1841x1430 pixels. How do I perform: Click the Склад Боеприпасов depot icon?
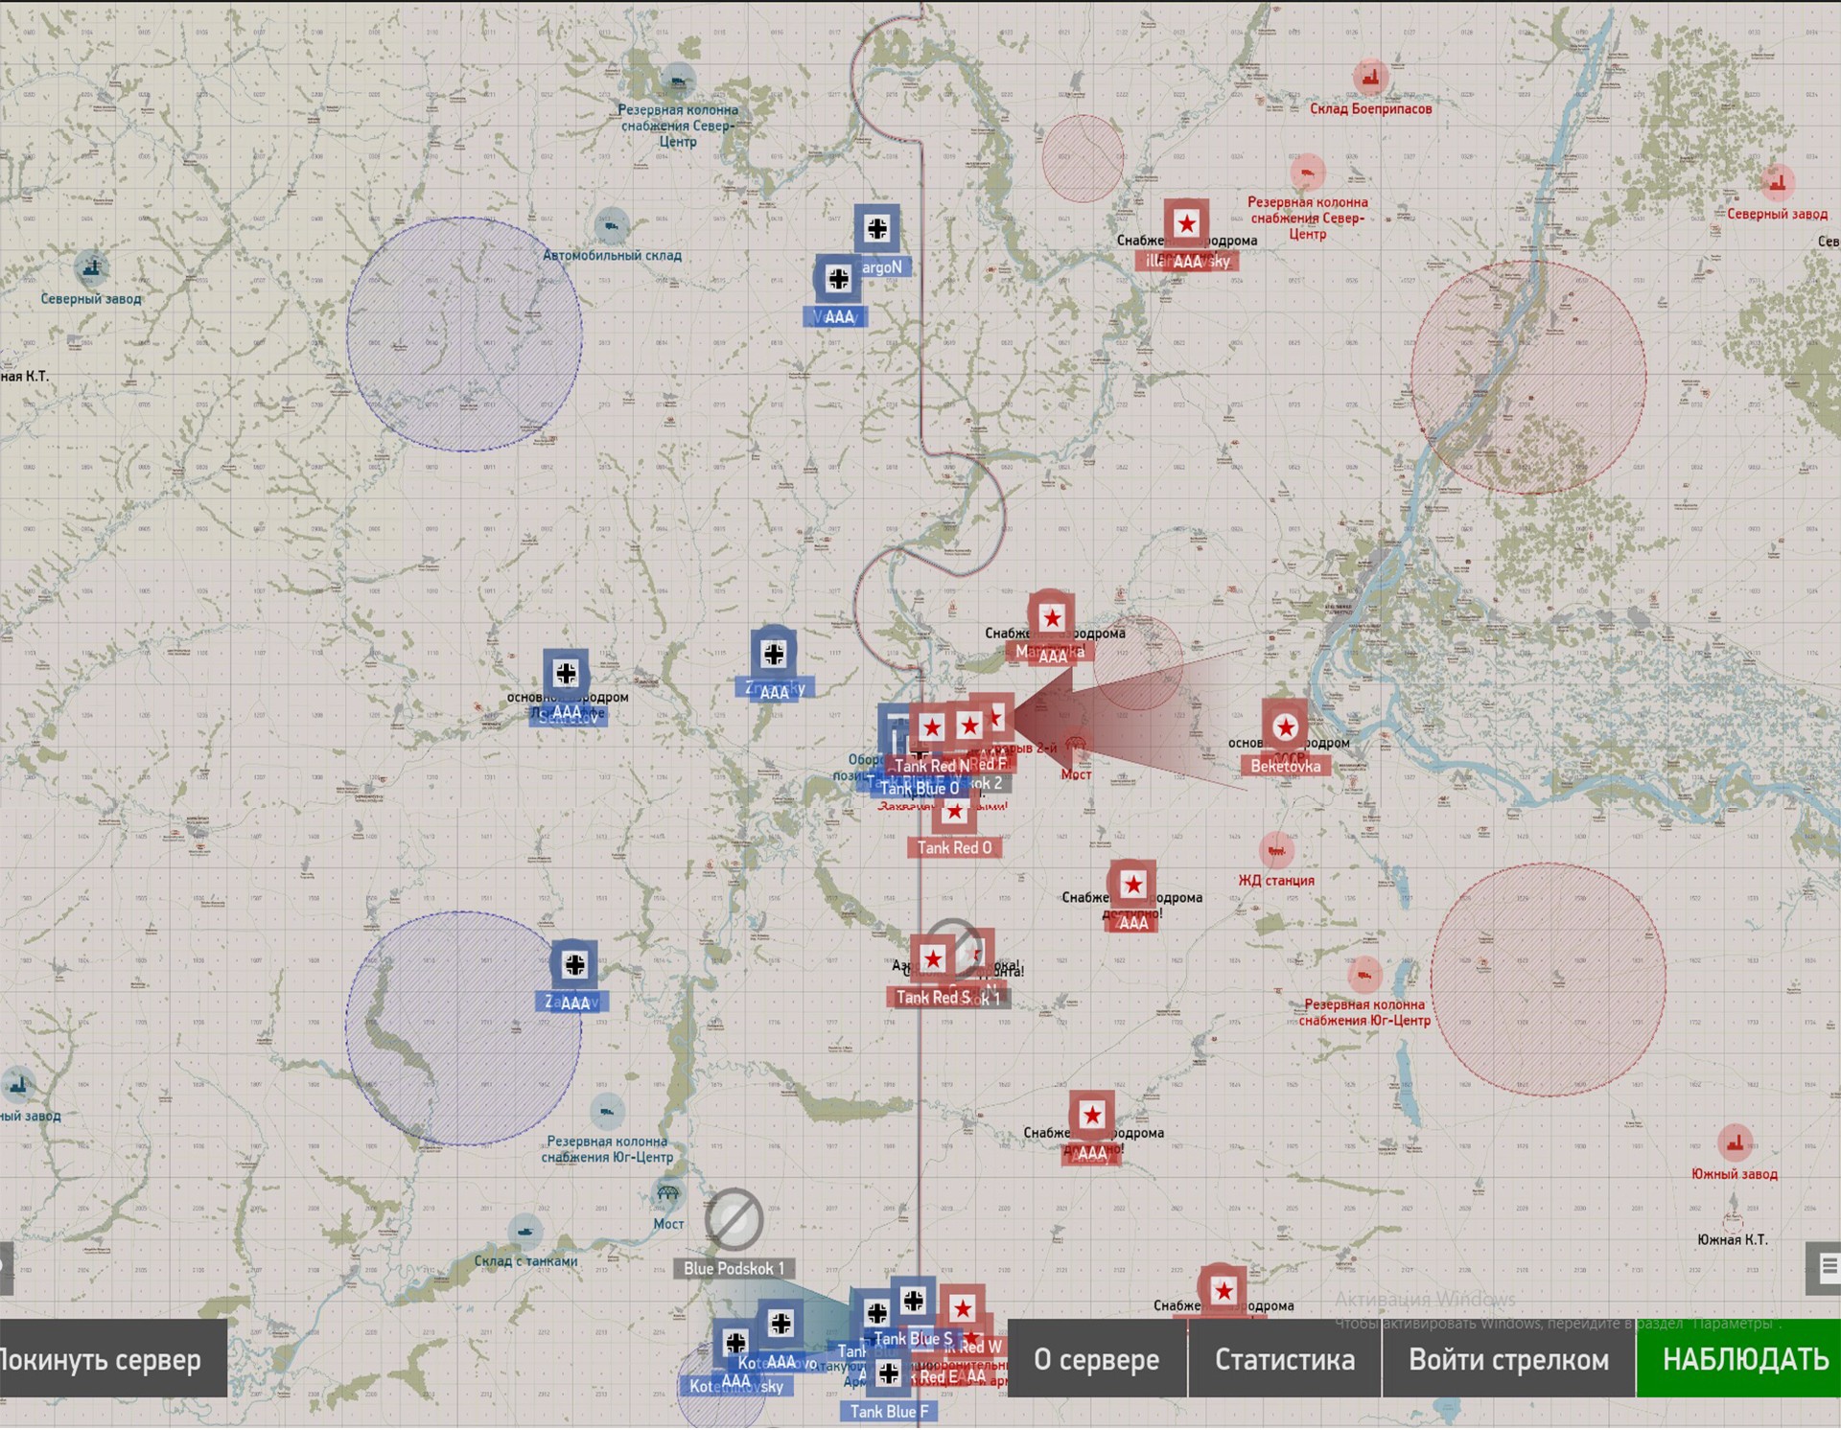tap(1370, 77)
